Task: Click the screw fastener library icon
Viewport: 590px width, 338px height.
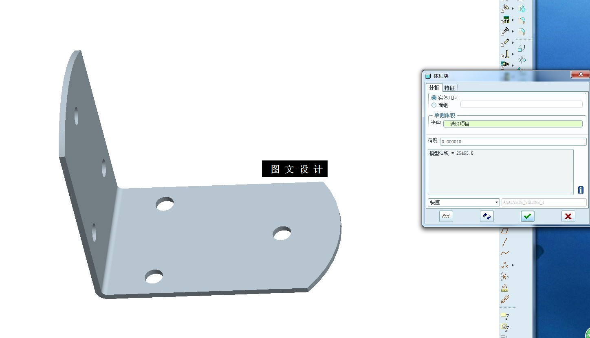Action: 505,31
